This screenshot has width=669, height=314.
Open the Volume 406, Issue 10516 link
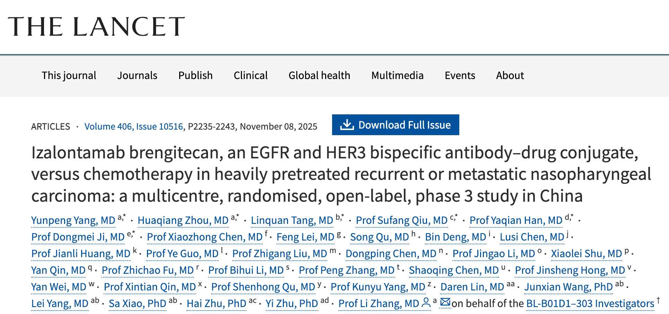click(x=134, y=127)
